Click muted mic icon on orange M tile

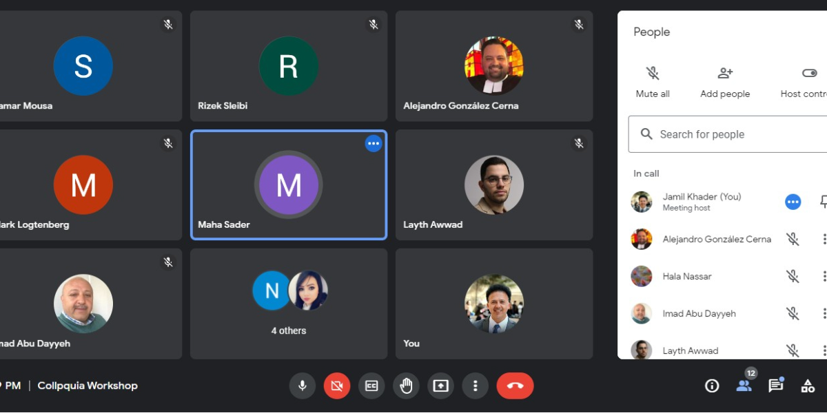pos(168,143)
